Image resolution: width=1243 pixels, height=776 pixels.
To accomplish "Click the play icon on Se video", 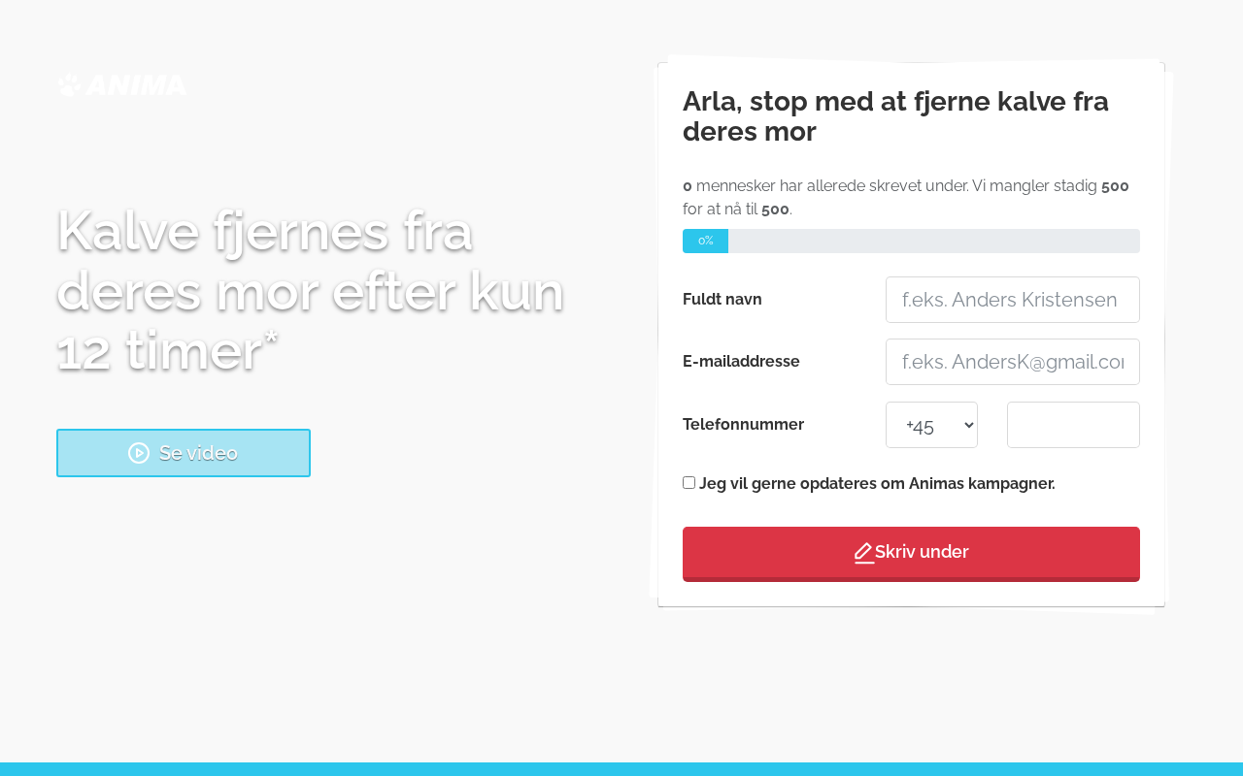I will click(x=139, y=453).
